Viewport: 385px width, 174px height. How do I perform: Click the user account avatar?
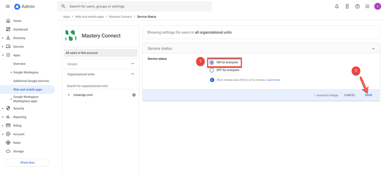pos(378,7)
